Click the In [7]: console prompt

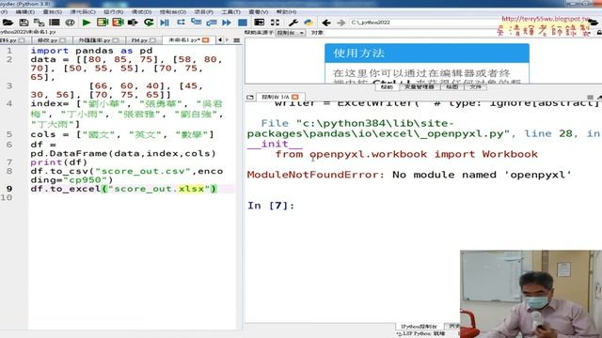coord(271,206)
